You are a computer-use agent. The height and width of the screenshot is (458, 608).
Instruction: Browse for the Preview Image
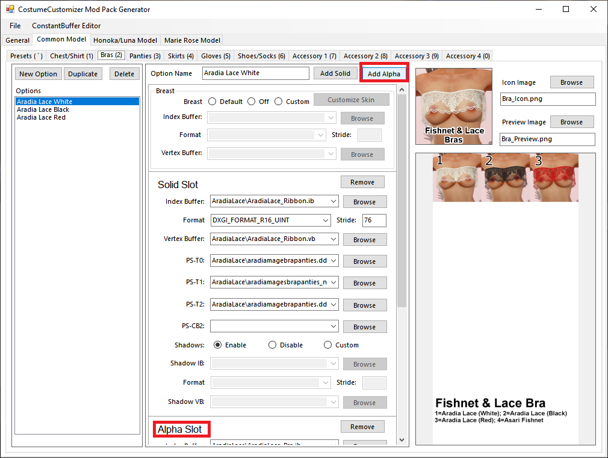pos(571,122)
